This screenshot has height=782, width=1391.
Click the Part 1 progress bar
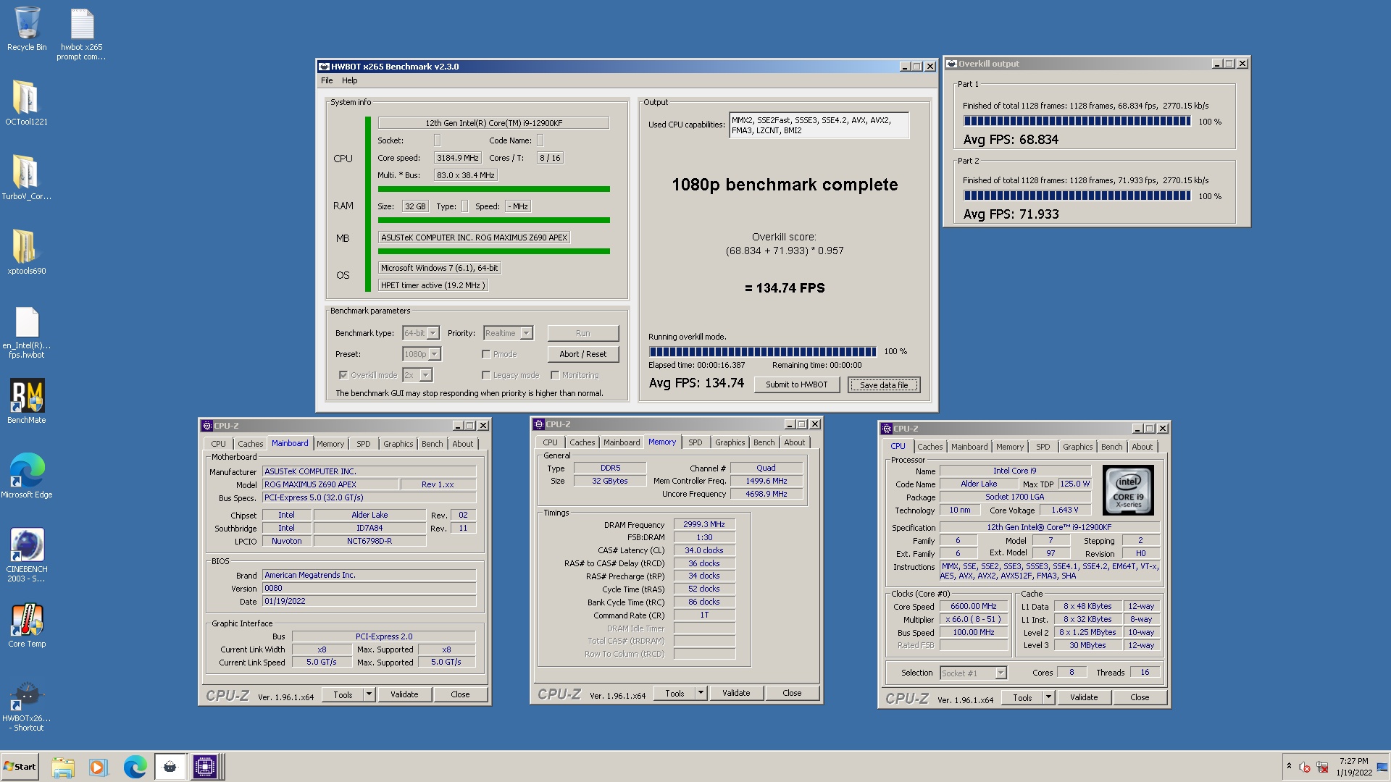(1077, 122)
